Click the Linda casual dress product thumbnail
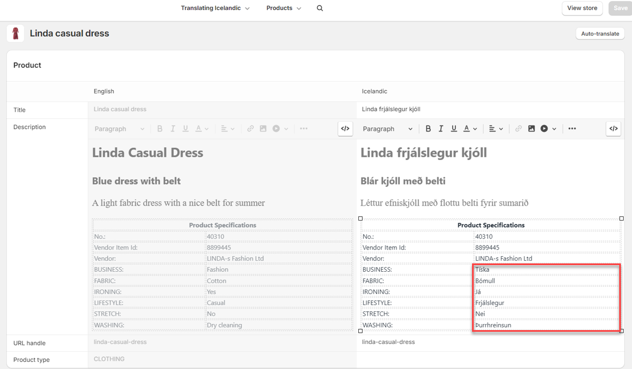The height and width of the screenshot is (369, 632). pos(16,33)
